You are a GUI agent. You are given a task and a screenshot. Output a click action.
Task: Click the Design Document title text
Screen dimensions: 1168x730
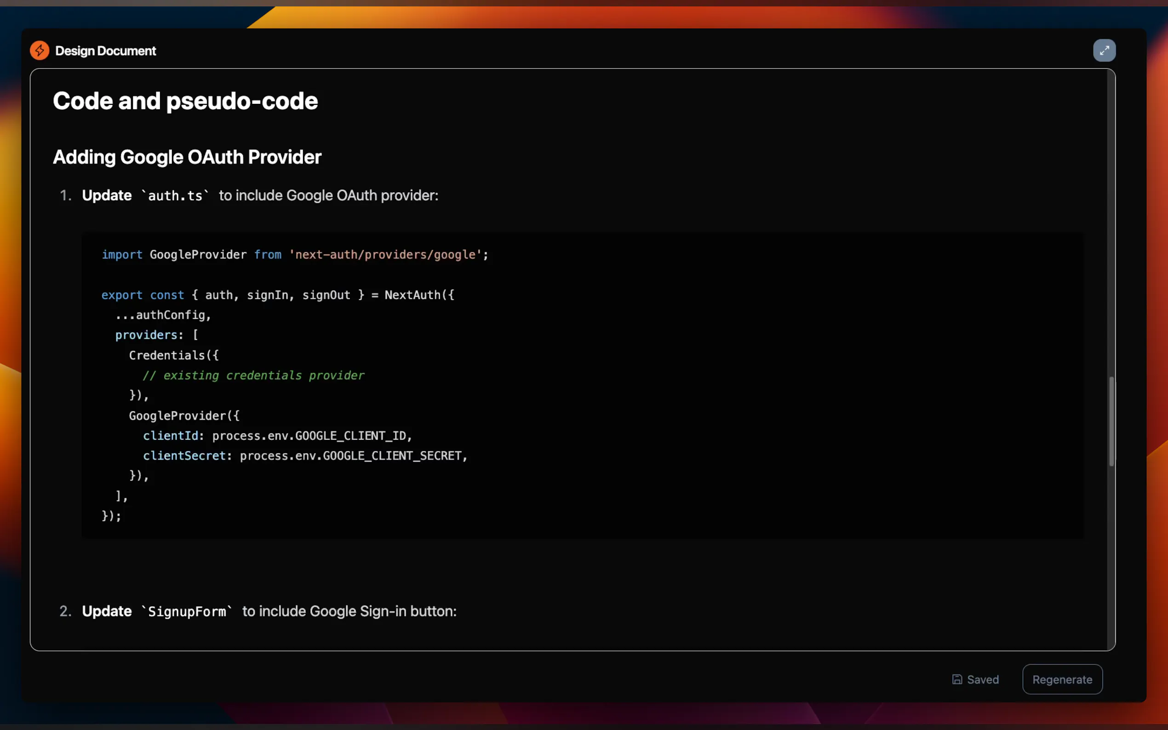[105, 51]
